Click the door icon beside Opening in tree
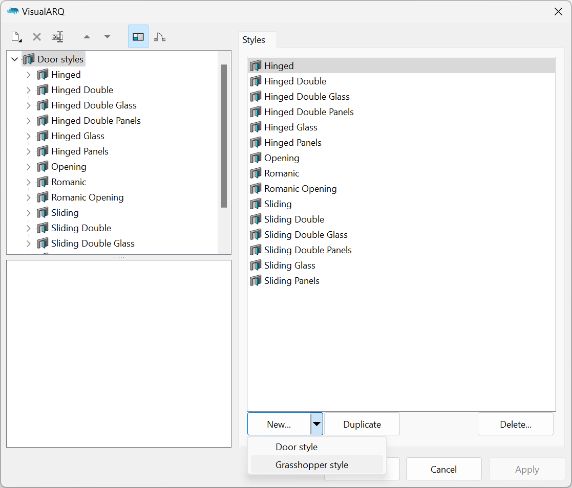The width and height of the screenshot is (572, 488). [43, 167]
